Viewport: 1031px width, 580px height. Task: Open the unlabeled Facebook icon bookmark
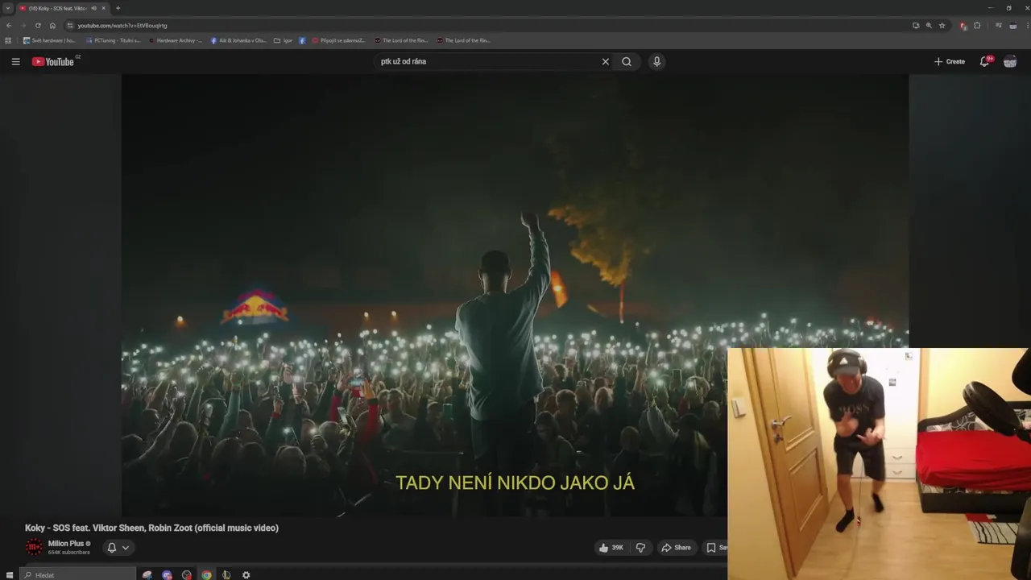point(302,40)
